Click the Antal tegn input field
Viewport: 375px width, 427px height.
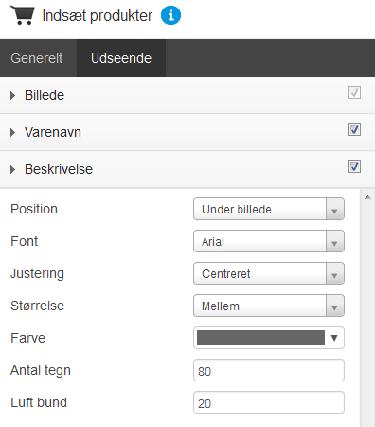click(x=269, y=370)
